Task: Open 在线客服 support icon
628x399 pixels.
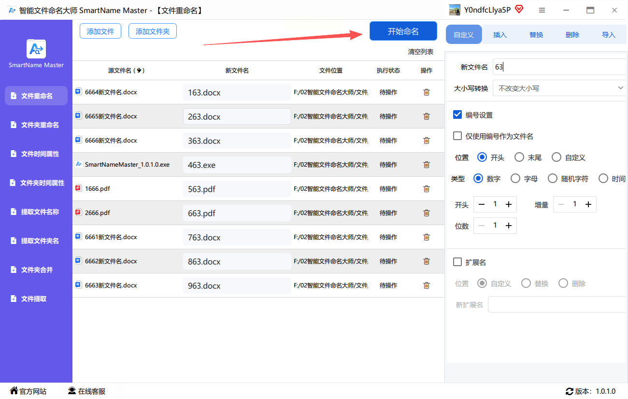Action: 72,391
